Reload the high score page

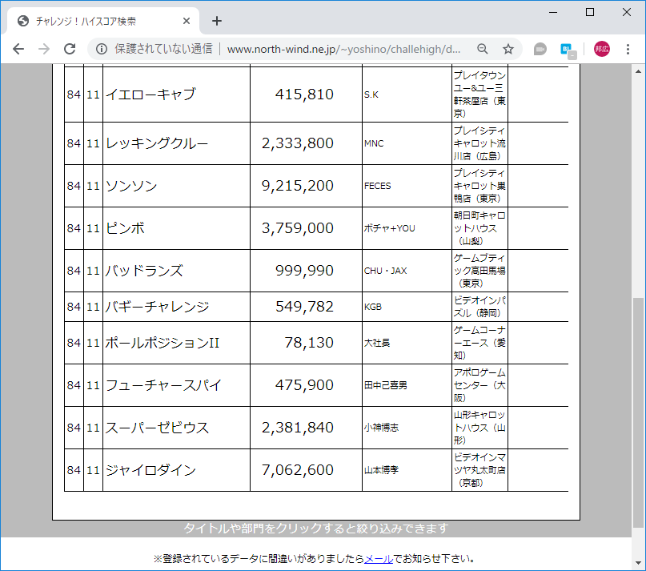70,49
